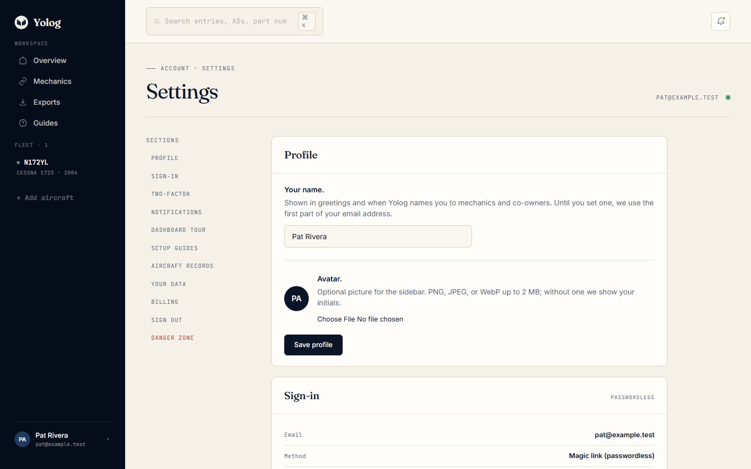Image resolution: width=751 pixels, height=469 pixels.
Task: Click the pat@example.test email value
Action: pyautogui.click(x=625, y=435)
